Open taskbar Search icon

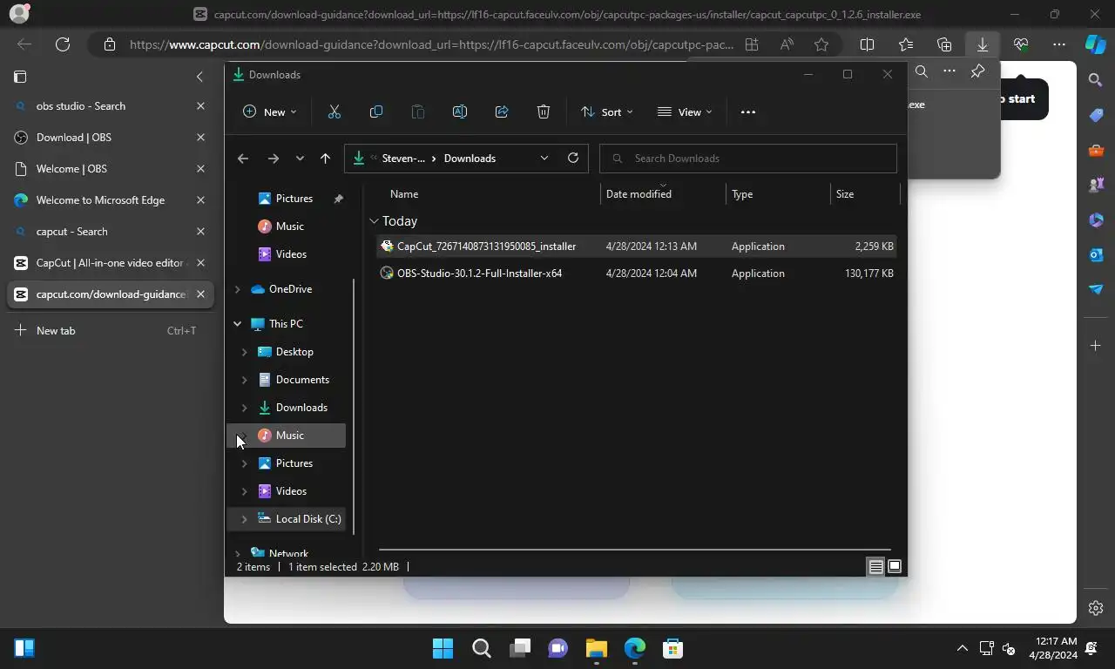(x=481, y=648)
